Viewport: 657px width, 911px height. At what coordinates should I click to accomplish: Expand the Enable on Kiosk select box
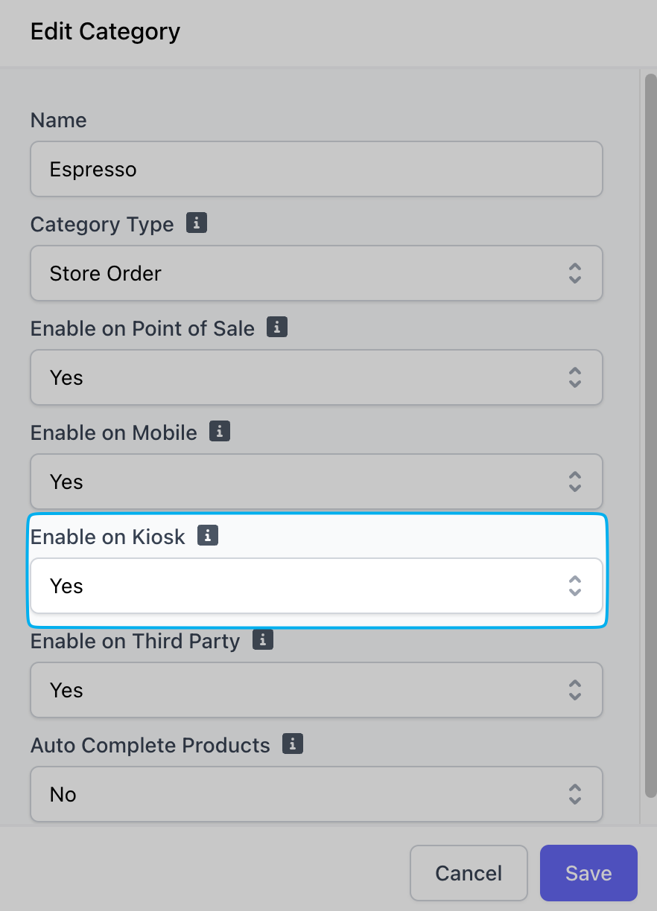click(317, 586)
